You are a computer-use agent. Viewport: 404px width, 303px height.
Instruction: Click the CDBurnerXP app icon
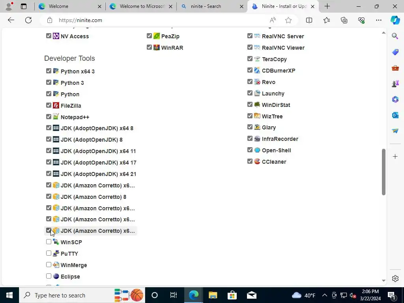click(x=257, y=70)
